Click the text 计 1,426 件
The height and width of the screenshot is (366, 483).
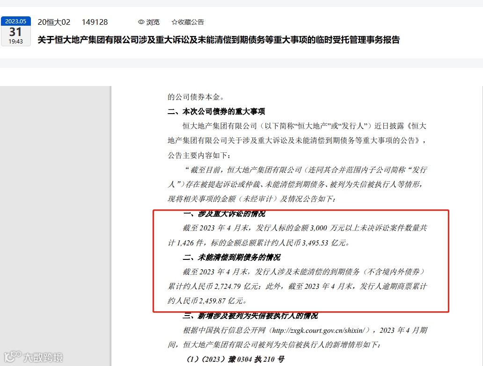coord(185,243)
